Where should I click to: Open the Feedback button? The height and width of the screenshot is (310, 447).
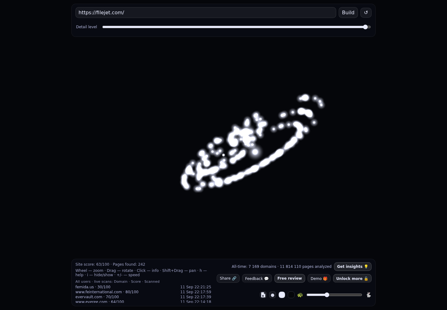(x=257, y=278)
